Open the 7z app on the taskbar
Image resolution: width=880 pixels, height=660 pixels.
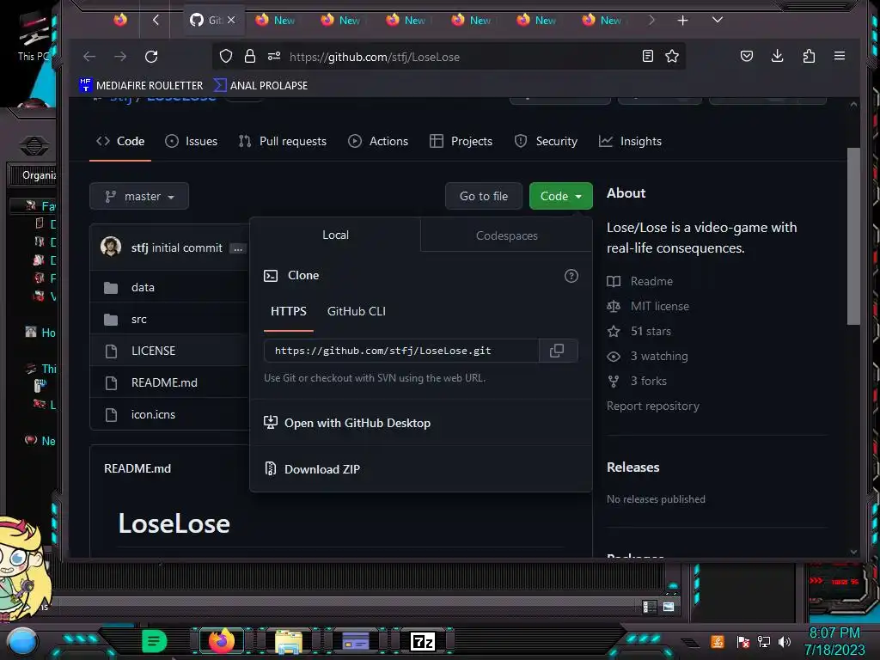click(x=423, y=641)
